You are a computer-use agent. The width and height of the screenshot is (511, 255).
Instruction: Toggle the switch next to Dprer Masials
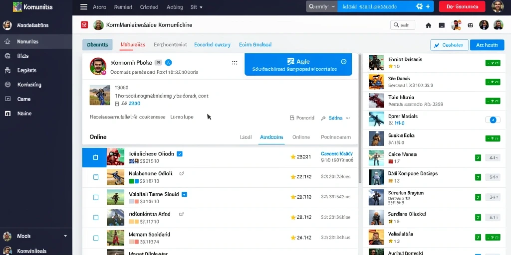pyautogui.click(x=493, y=120)
